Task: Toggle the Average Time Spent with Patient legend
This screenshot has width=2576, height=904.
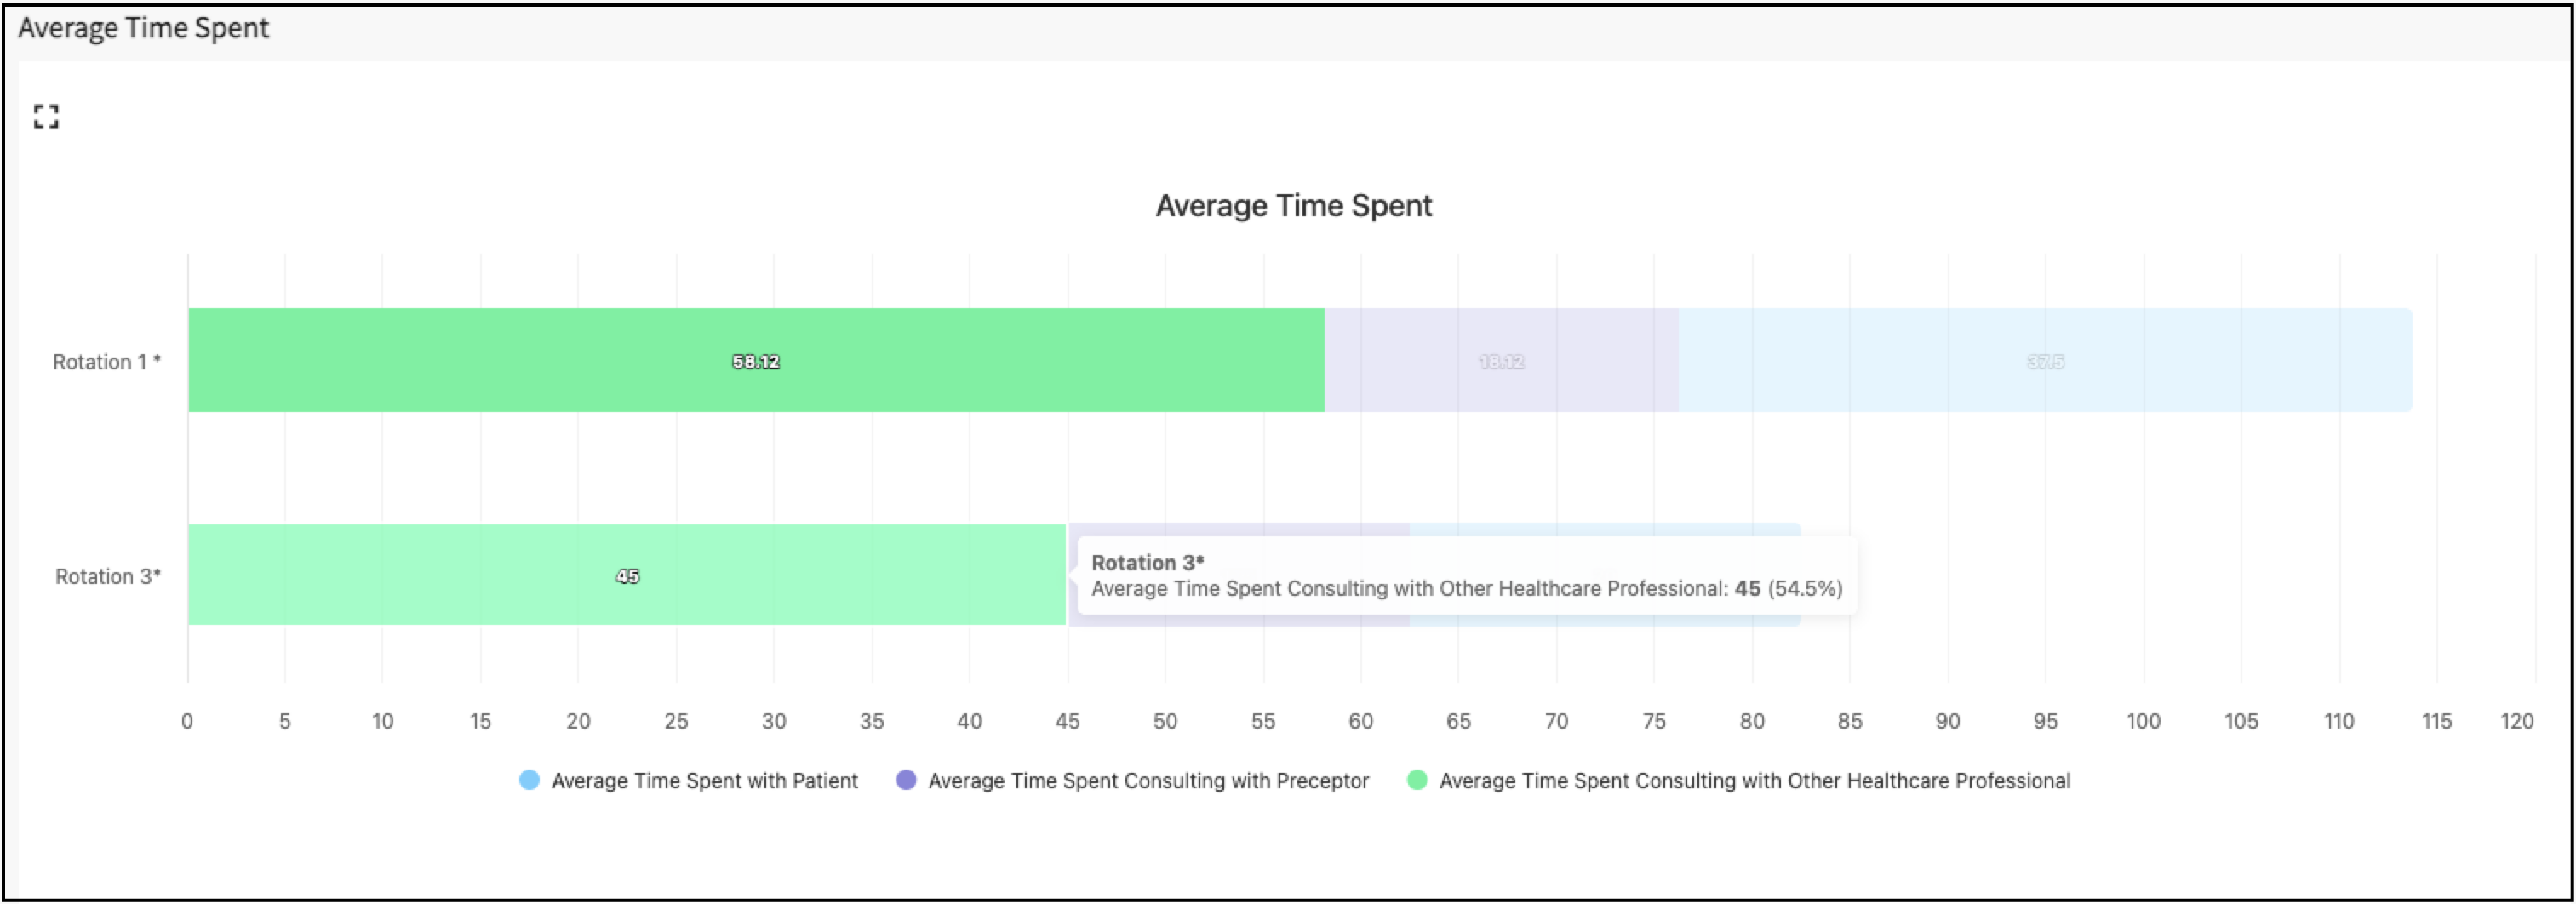Action: tap(704, 781)
